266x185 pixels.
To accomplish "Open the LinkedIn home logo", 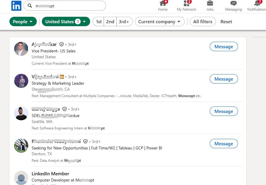I will click(16, 6).
